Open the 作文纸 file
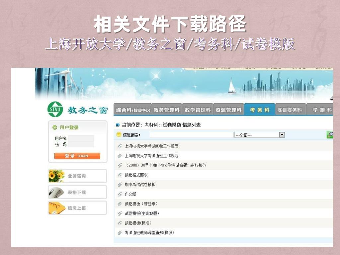340x255 pixels. coord(130,194)
